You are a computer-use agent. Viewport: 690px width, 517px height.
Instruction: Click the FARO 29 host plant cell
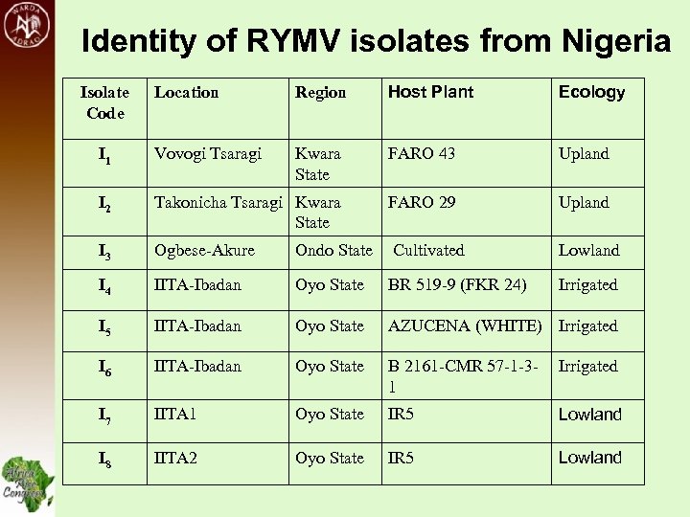pos(422,202)
